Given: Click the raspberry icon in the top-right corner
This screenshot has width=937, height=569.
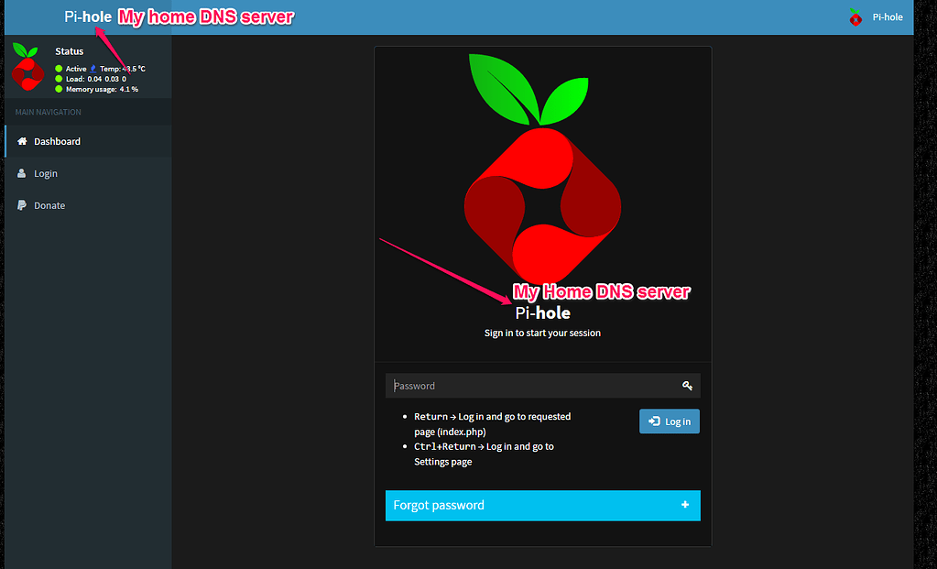Looking at the screenshot, I should tap(855, 16).
